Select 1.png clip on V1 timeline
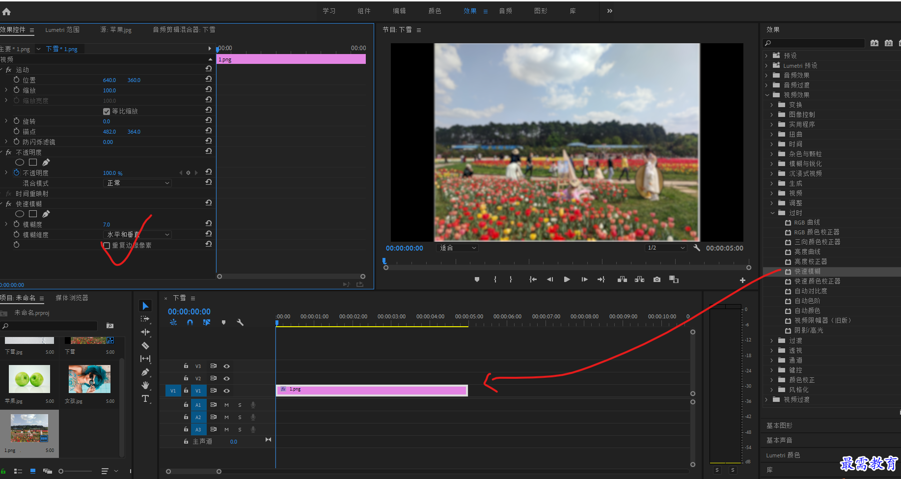This screenshot has height=479, width=901. pos(372,391)
